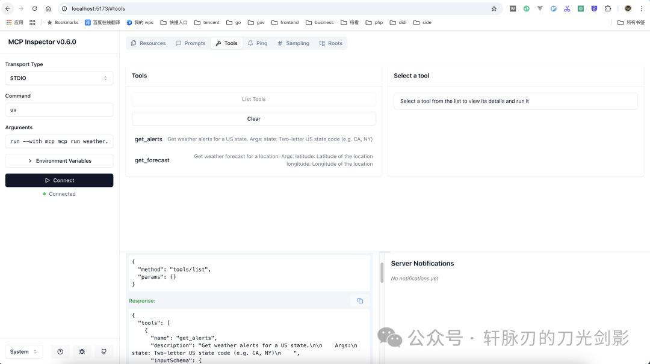The image size is (650, 364).
Task: Switch to the Resources tab
Action: point(148,43)
